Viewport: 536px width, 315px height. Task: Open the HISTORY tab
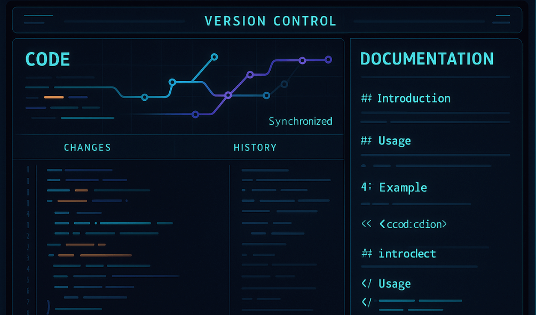coord(255,148)
